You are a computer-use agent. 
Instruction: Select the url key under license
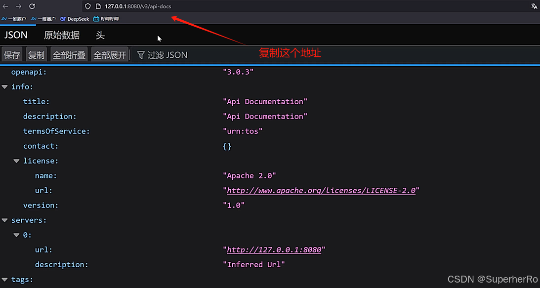[43, 191]
